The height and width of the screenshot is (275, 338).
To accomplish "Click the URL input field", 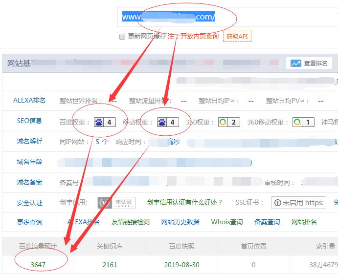I will click(225, 17).
